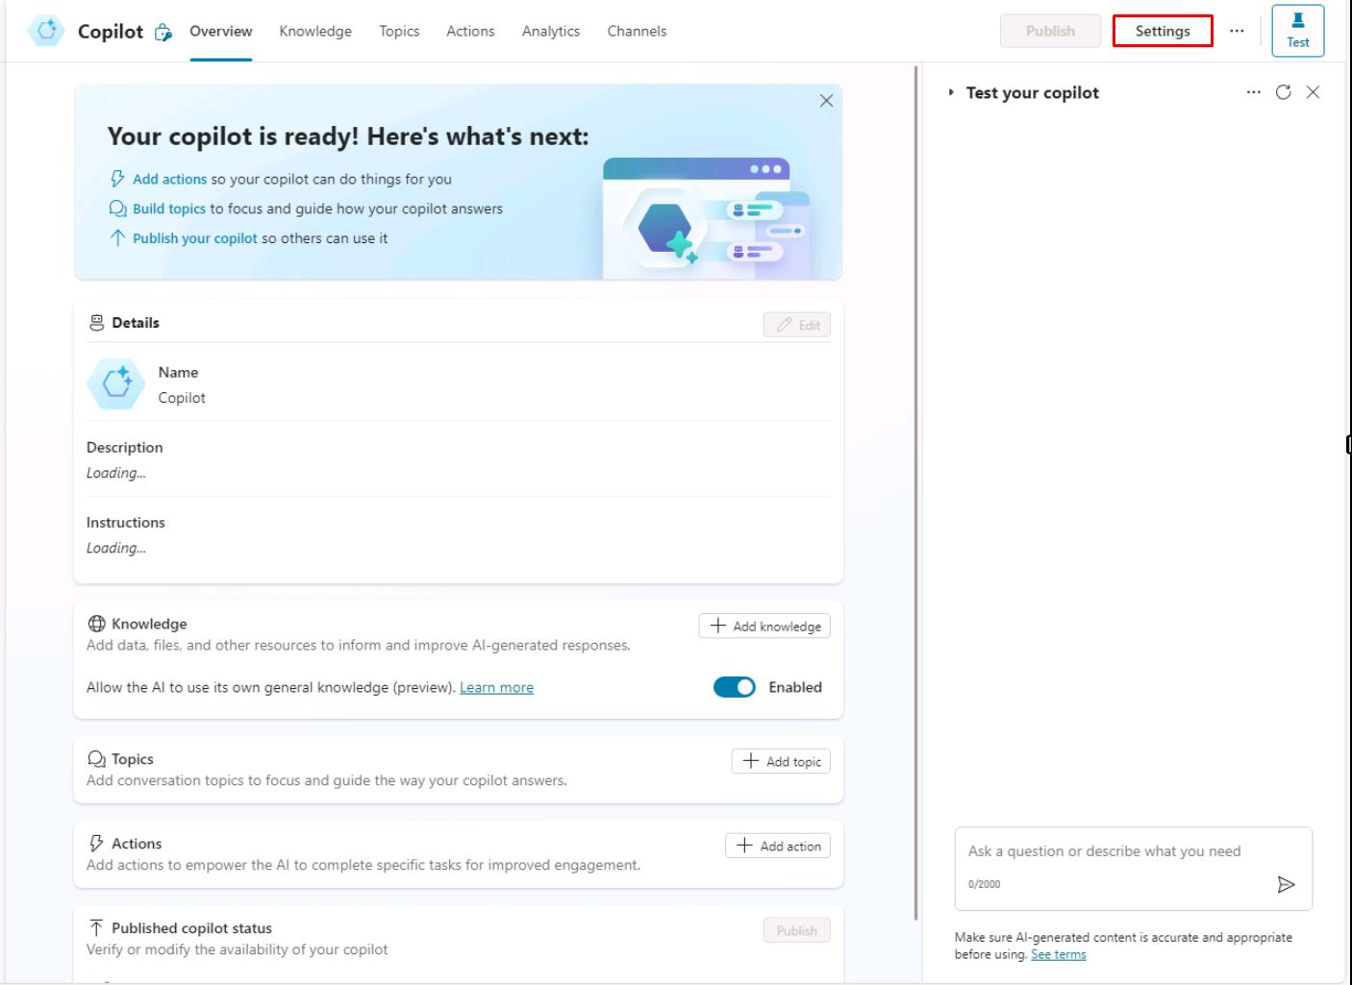
Task: Click Publish in Published copilot status card
Action: 797,931
